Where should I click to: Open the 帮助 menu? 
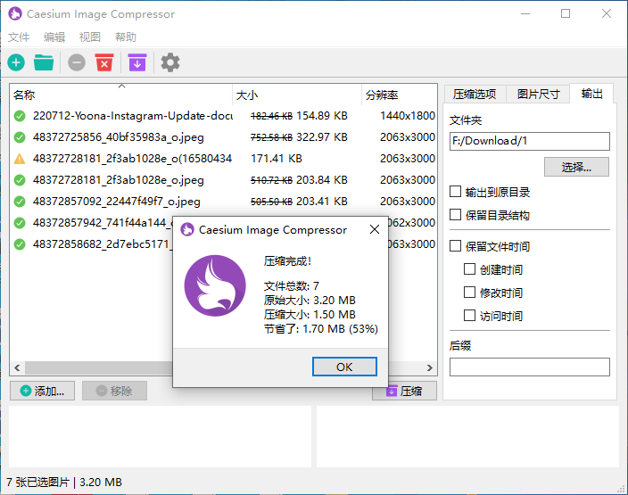coord(126,37)
